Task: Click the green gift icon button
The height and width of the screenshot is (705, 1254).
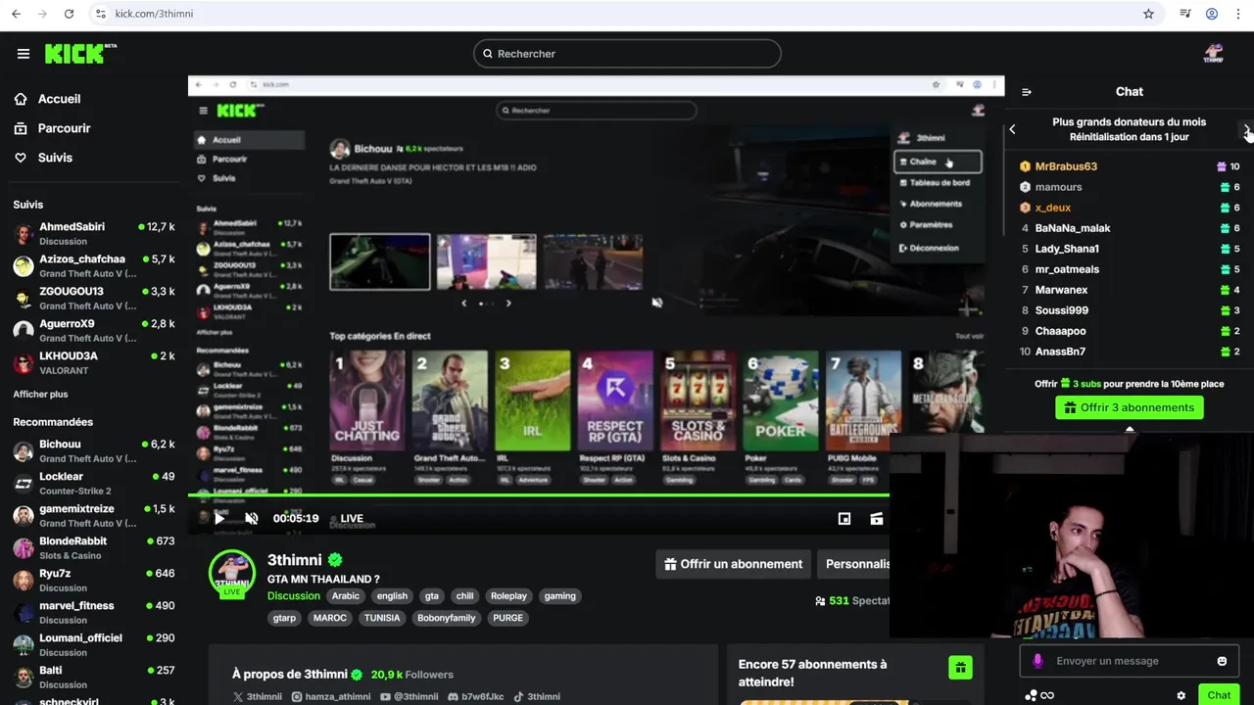Action: point(960,668)
